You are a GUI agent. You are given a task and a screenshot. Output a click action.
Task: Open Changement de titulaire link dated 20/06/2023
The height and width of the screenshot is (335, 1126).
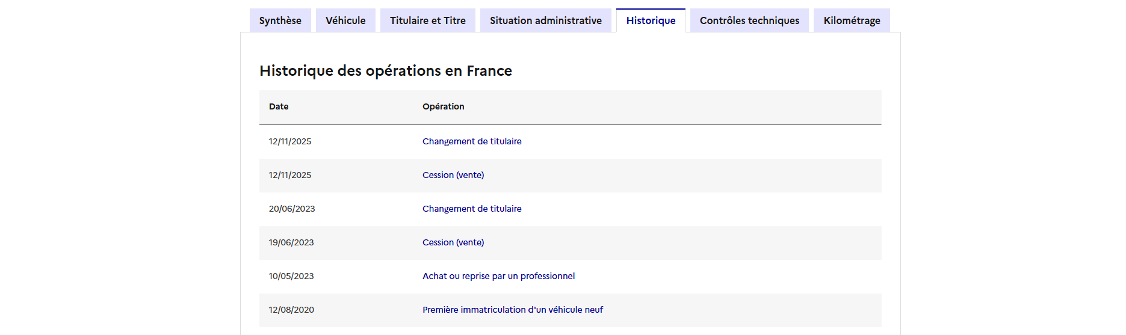tap(472, 209)
